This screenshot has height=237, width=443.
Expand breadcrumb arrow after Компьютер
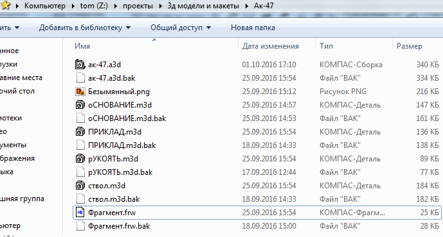pos(73,6)
